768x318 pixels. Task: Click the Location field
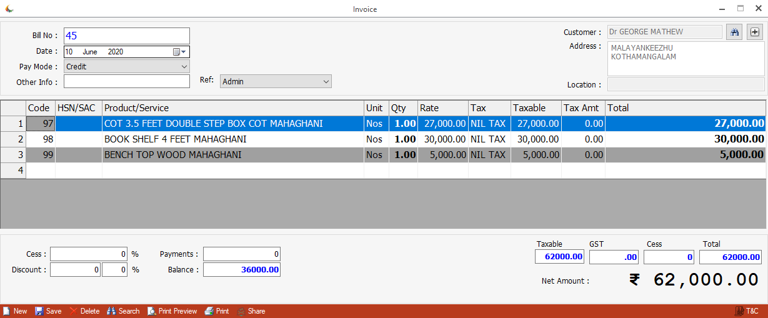pyautogui.click(x=686, y=84)
